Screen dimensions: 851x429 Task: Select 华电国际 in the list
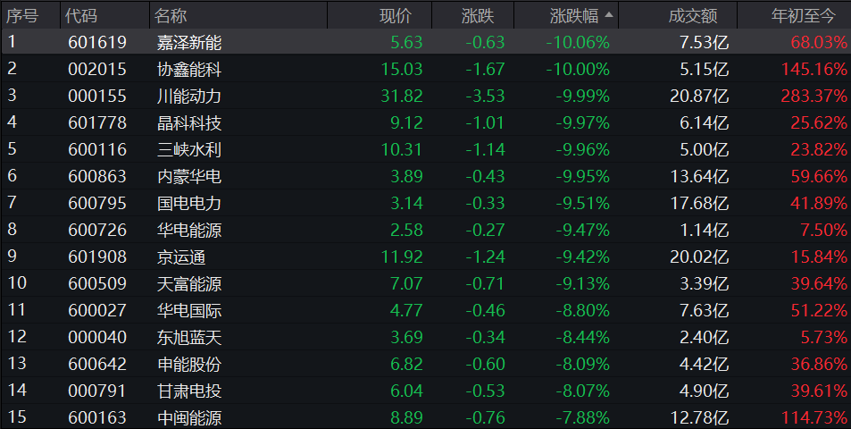tap(188, 310)
